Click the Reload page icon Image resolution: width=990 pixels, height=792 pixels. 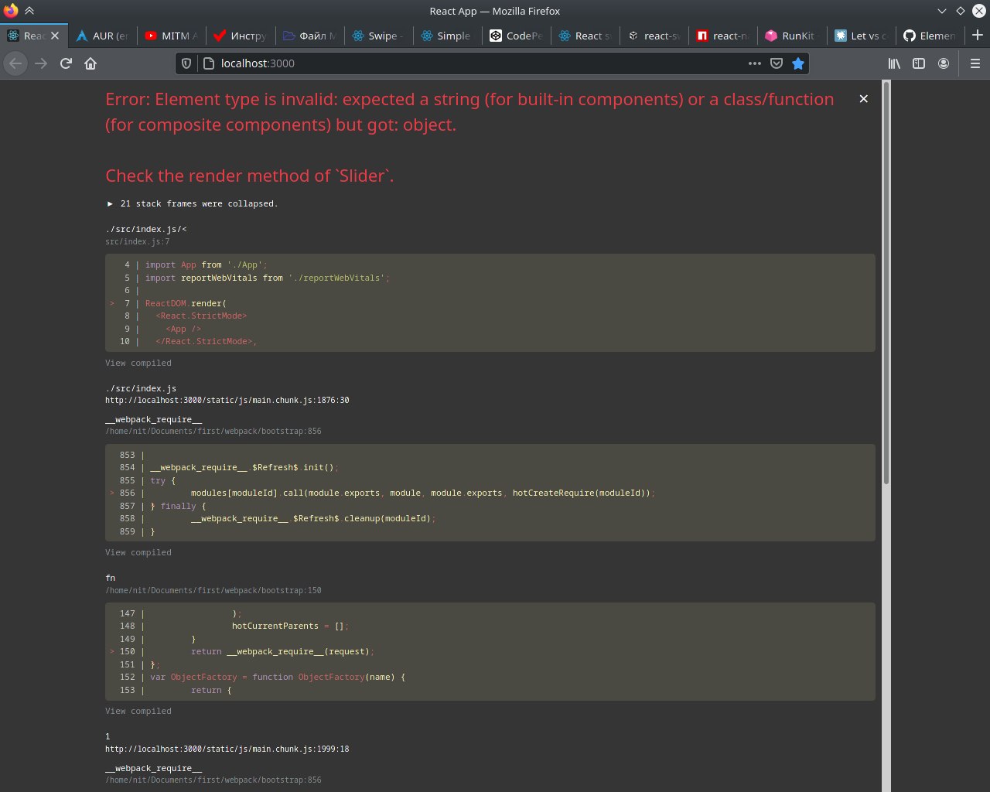click(66, 63)
